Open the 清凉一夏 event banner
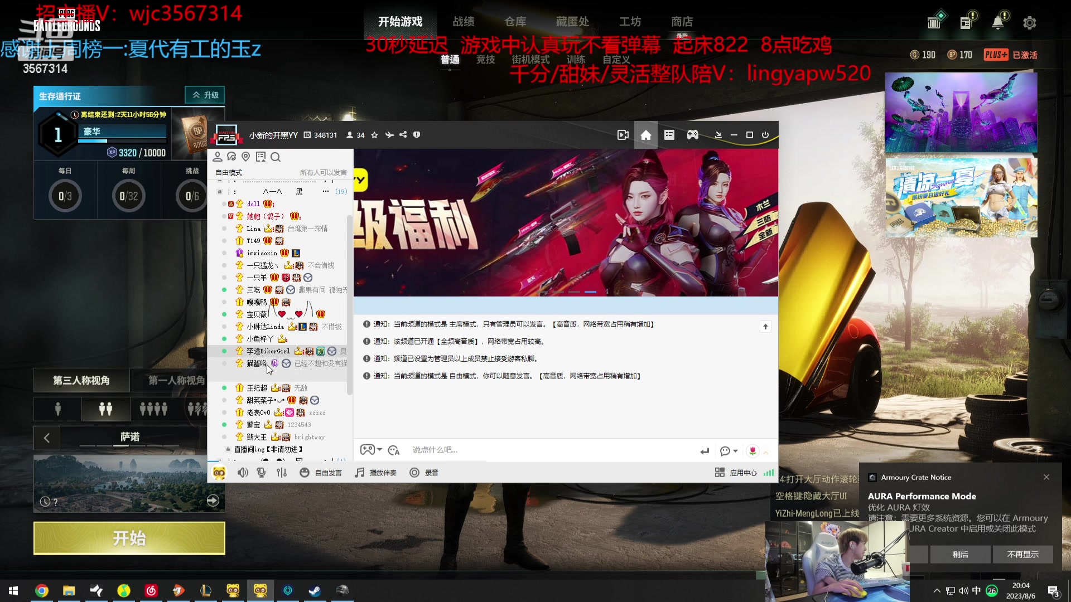Viewport: 1071px width, 602px height. point(961,198)
